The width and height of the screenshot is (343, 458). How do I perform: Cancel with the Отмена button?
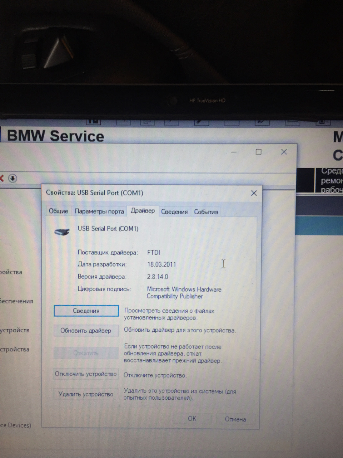point(235,419)
